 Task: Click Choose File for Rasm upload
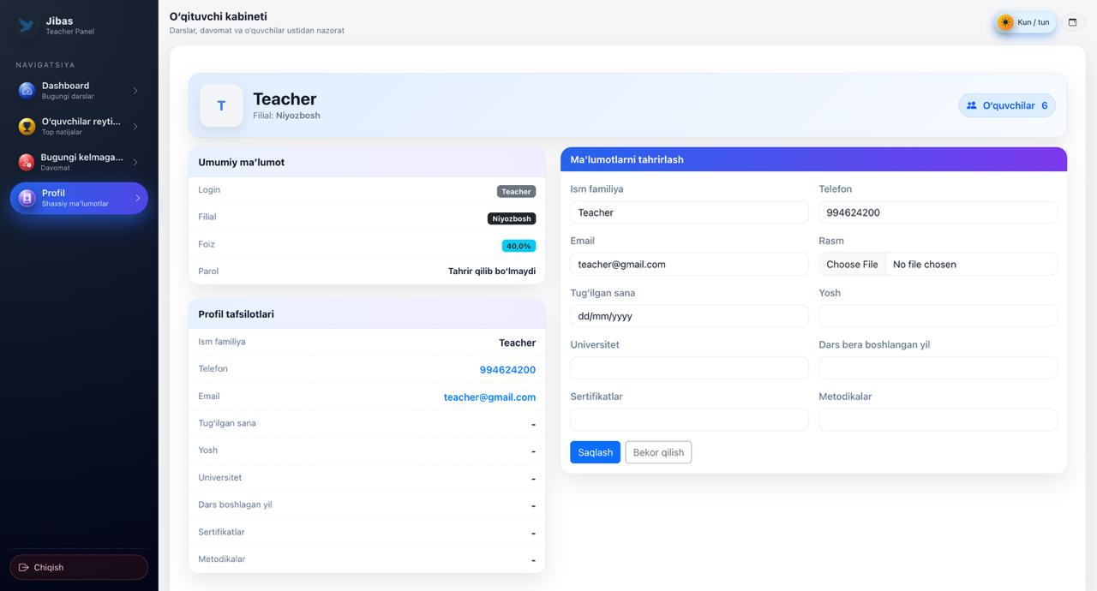point(852,264)
